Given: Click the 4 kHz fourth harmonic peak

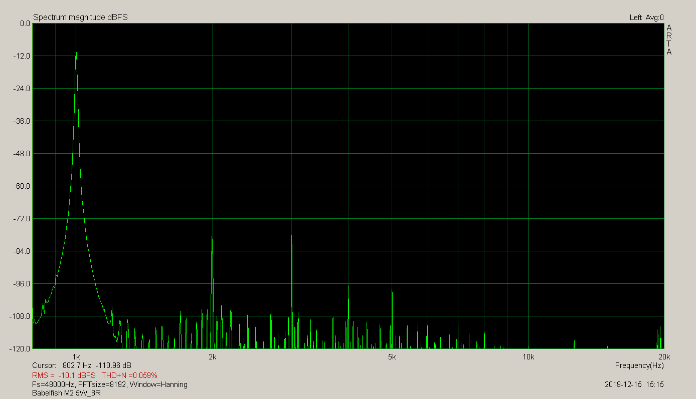Looking at the screenshot, I should coord(348,286).
